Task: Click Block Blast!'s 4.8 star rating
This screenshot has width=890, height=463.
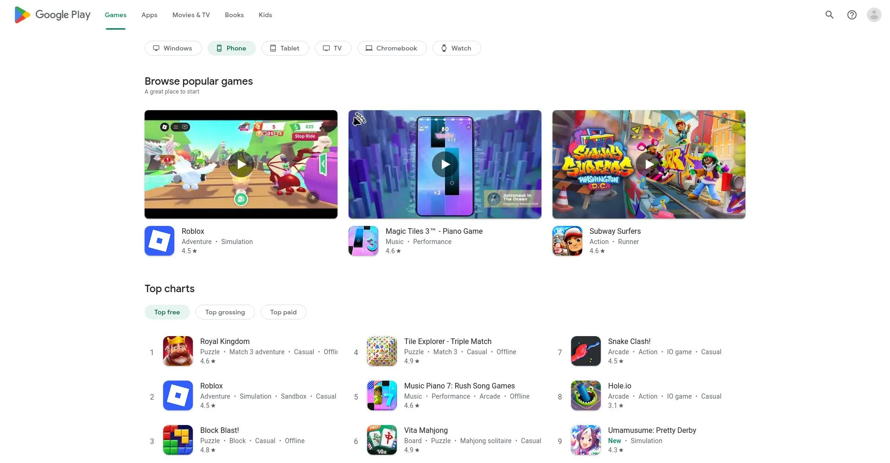Action: 208,450
